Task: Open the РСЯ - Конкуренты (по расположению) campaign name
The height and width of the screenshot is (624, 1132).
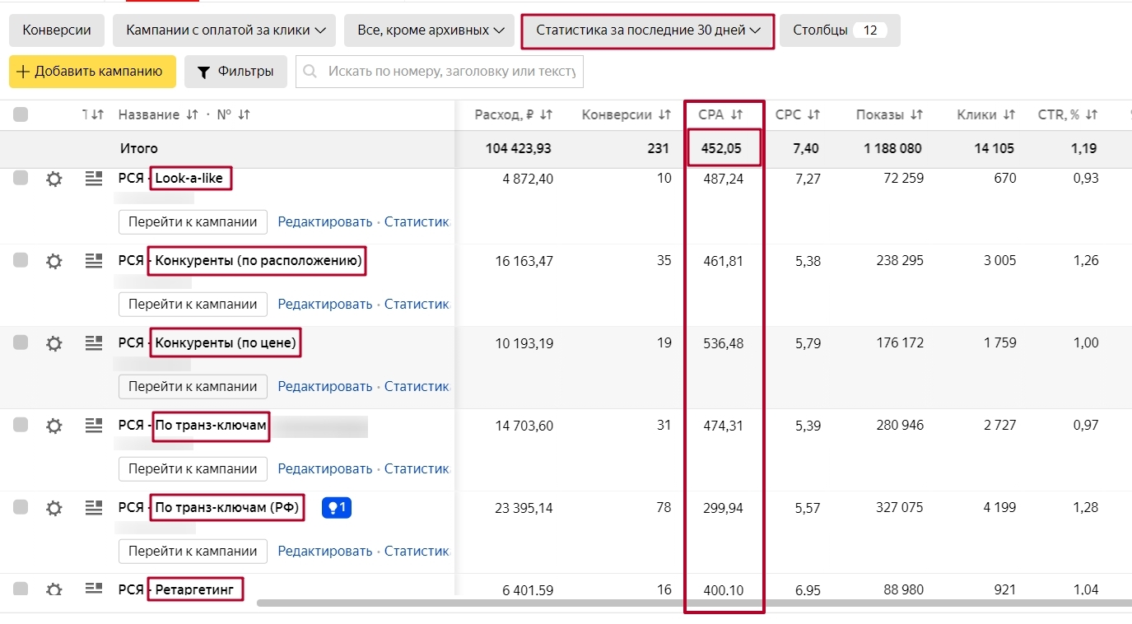Action: coord(240,261)
